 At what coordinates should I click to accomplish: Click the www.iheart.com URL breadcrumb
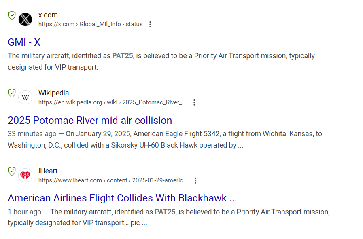[113, 180]
